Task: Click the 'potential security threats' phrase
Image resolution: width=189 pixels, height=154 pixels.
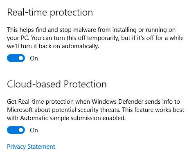Action: click(x=86, y=110)
